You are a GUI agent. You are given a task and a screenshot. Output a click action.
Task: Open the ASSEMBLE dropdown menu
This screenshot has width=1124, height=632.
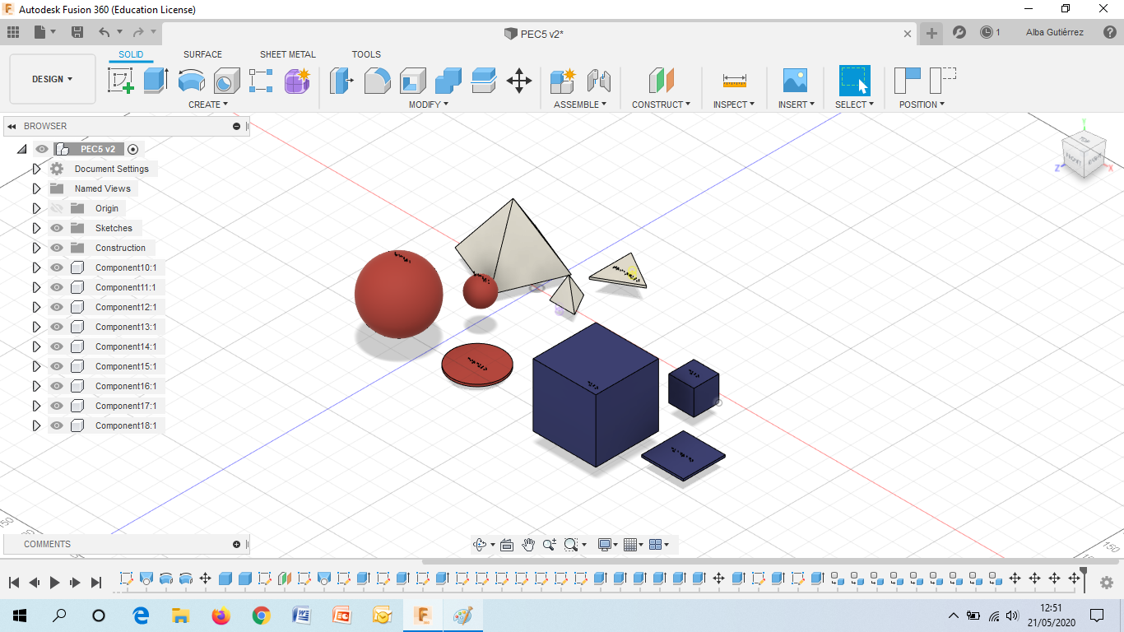click(x=580, y=105)
